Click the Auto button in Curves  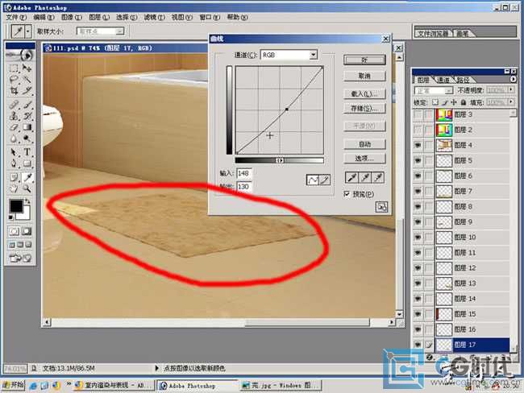click(364, 144)
